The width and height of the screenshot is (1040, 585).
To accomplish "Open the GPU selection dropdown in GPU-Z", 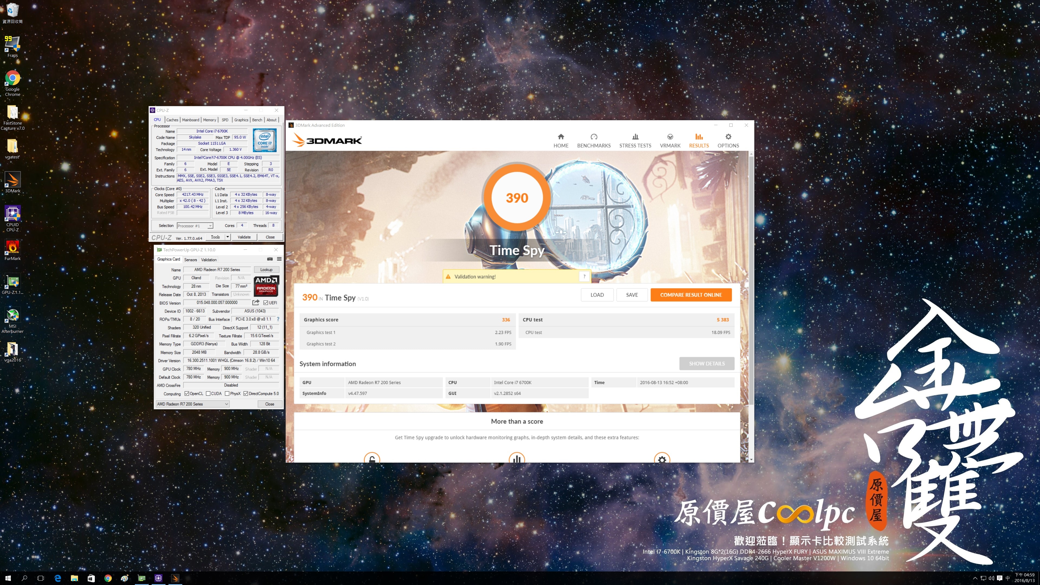I will pos(193,404).
